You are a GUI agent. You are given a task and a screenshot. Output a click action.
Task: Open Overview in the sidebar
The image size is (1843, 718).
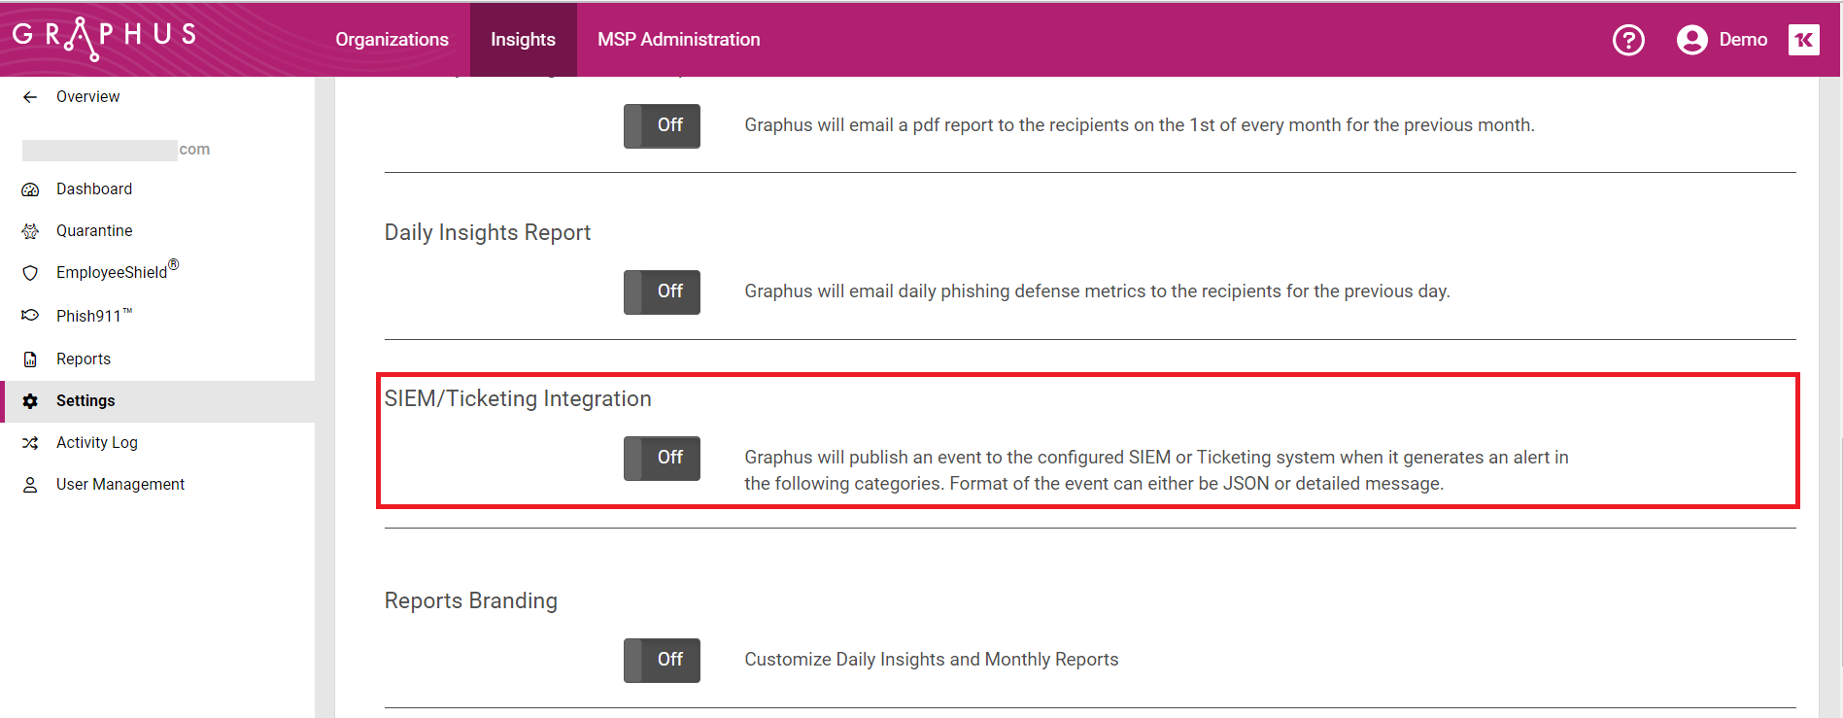(87, 97)
